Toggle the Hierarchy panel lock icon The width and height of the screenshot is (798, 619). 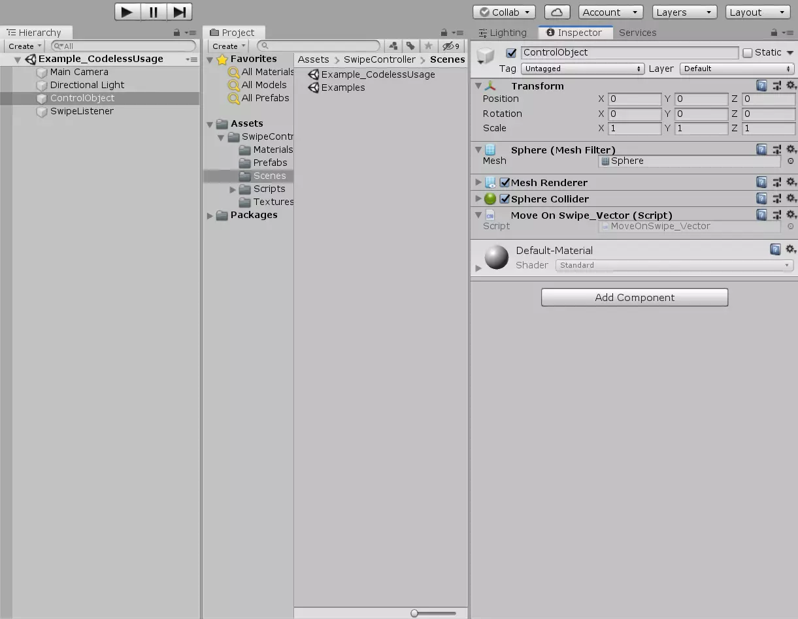[x=176, y=33]
